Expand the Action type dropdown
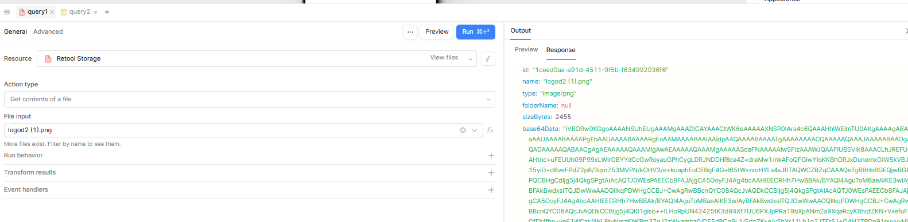908x222 pixels. coord(249,100)
